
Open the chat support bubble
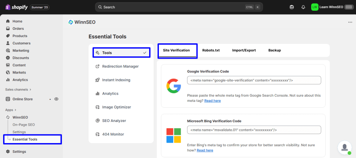point(345,148)
